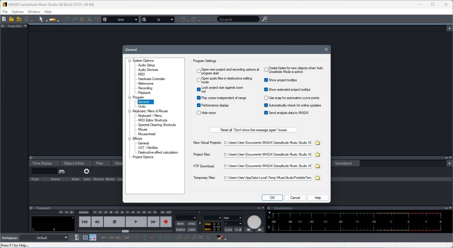Click the Stop transport button

point(114,222)
